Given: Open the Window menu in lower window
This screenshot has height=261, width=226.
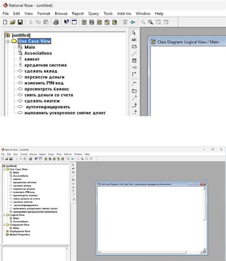Looking at the screenshot, I should click(78, 154).
